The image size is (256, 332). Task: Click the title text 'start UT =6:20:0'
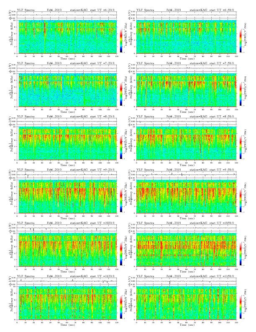coord(102,10)
